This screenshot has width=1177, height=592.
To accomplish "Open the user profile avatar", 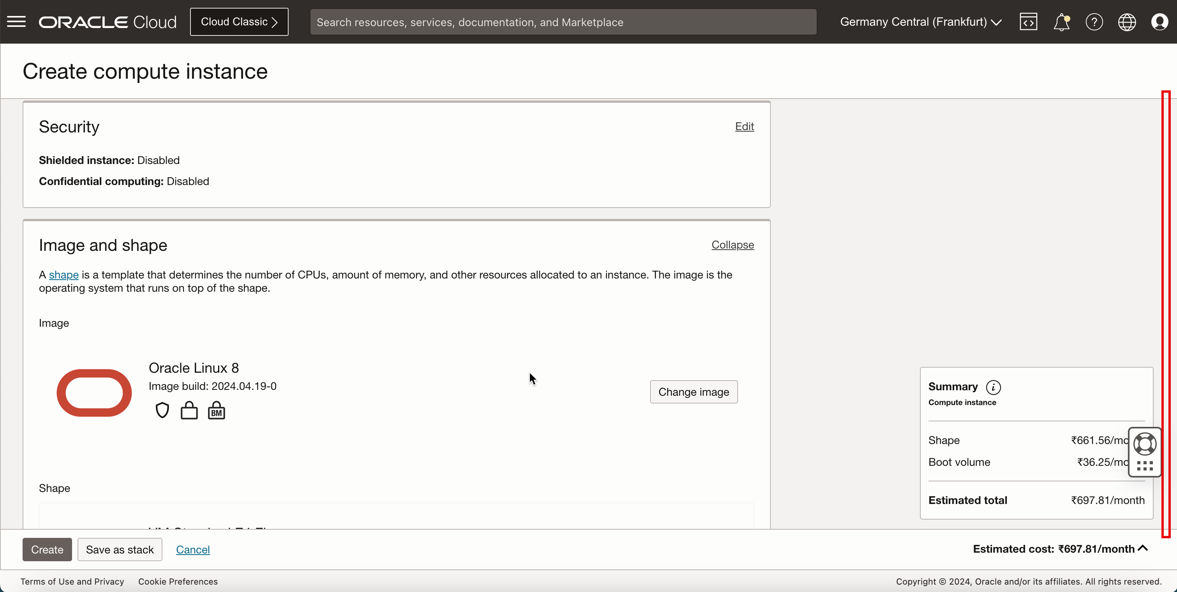I will 1159,21.
